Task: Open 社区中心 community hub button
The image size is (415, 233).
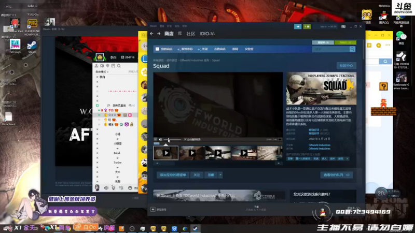Action: pyautogui.click(x=346, y=66)
